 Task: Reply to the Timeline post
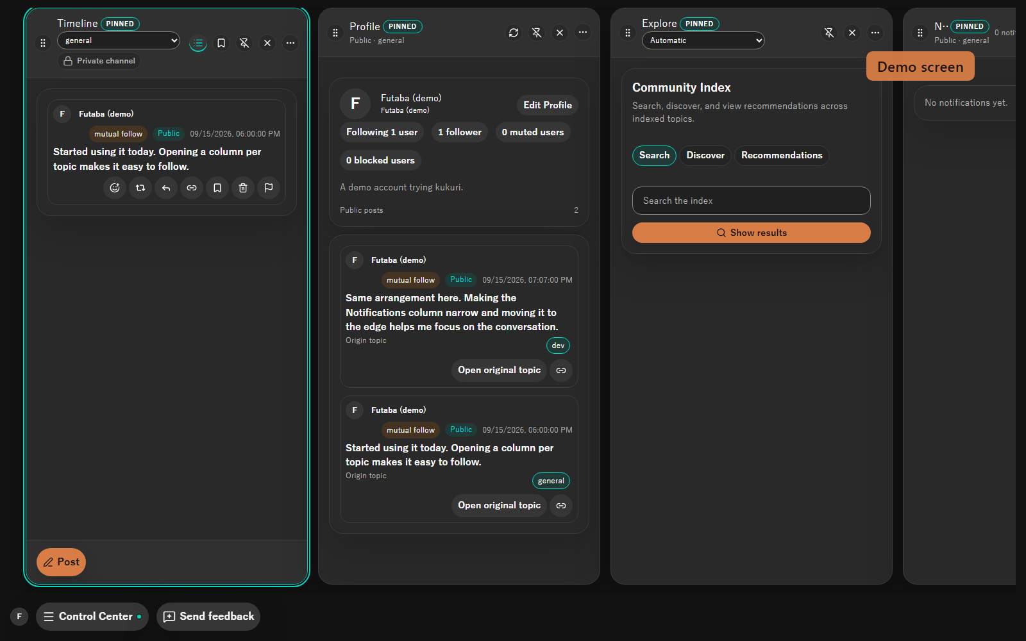coord(166,188)
